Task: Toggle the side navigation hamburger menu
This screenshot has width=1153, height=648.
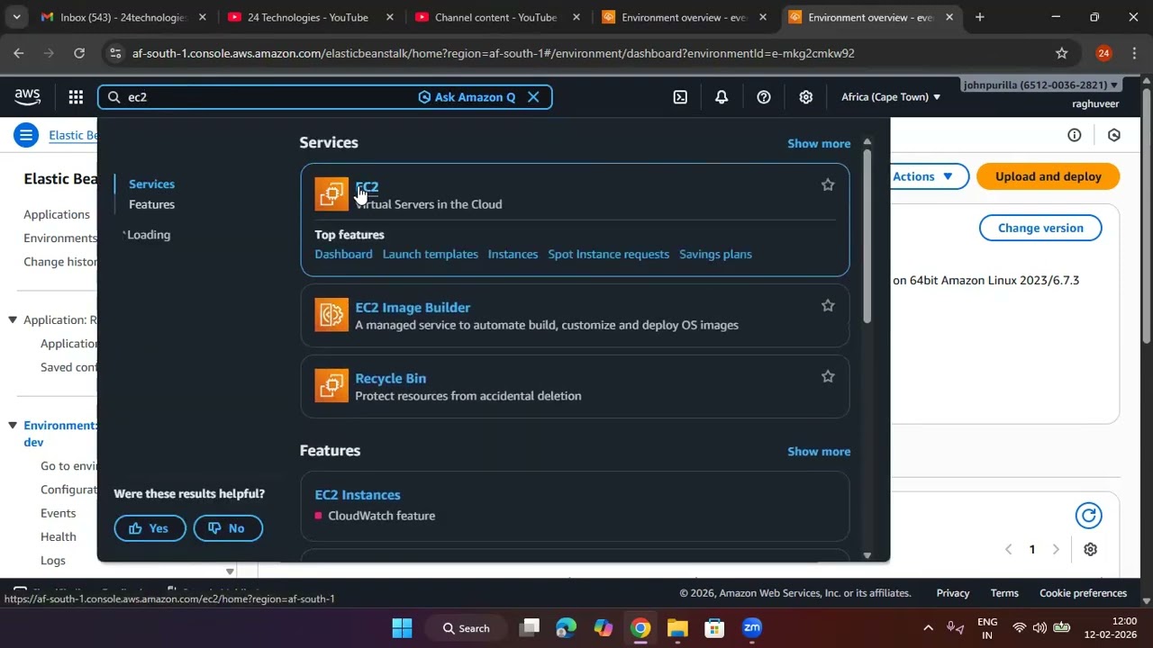Action: point(26,136)
